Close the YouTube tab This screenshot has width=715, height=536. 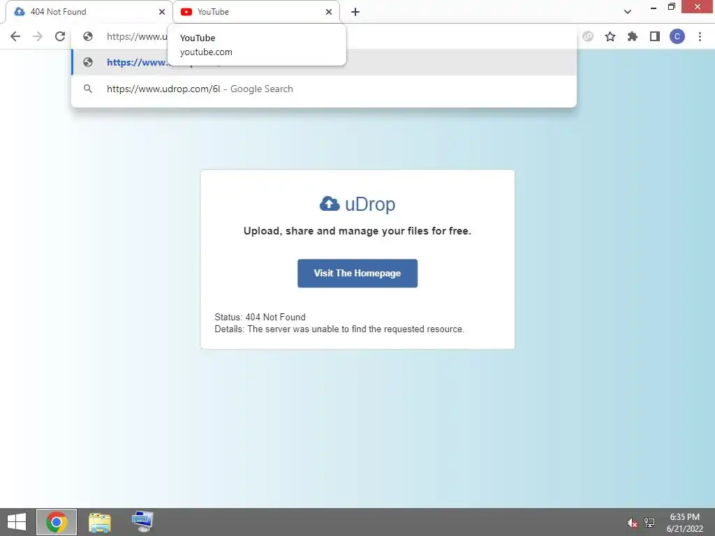click(329, 12)
